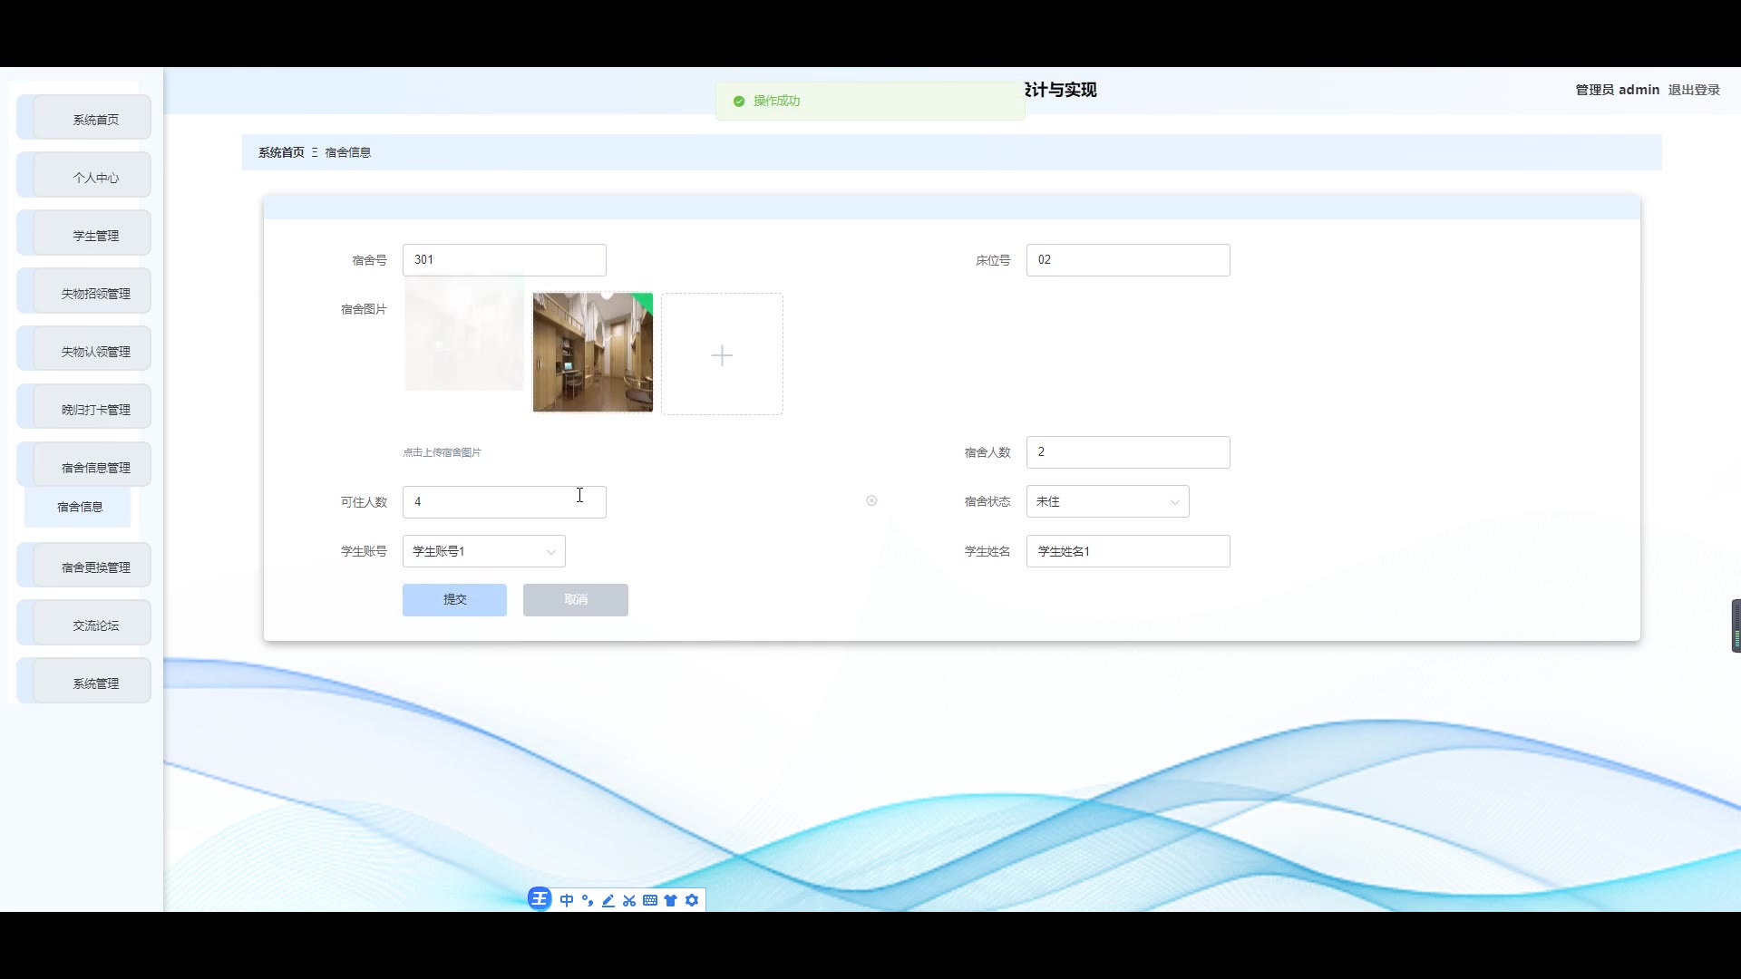Click the uploaded dormitory photo thumbnail
This screenshot has width=1741, height=979.
(x=592, y=353)
